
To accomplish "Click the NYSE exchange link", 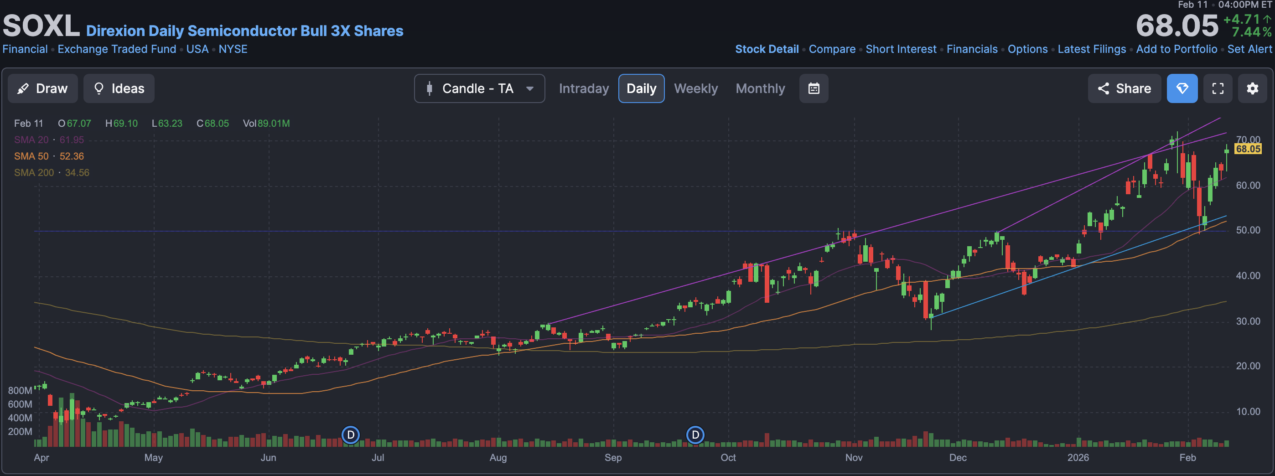I will pos(233,49).
